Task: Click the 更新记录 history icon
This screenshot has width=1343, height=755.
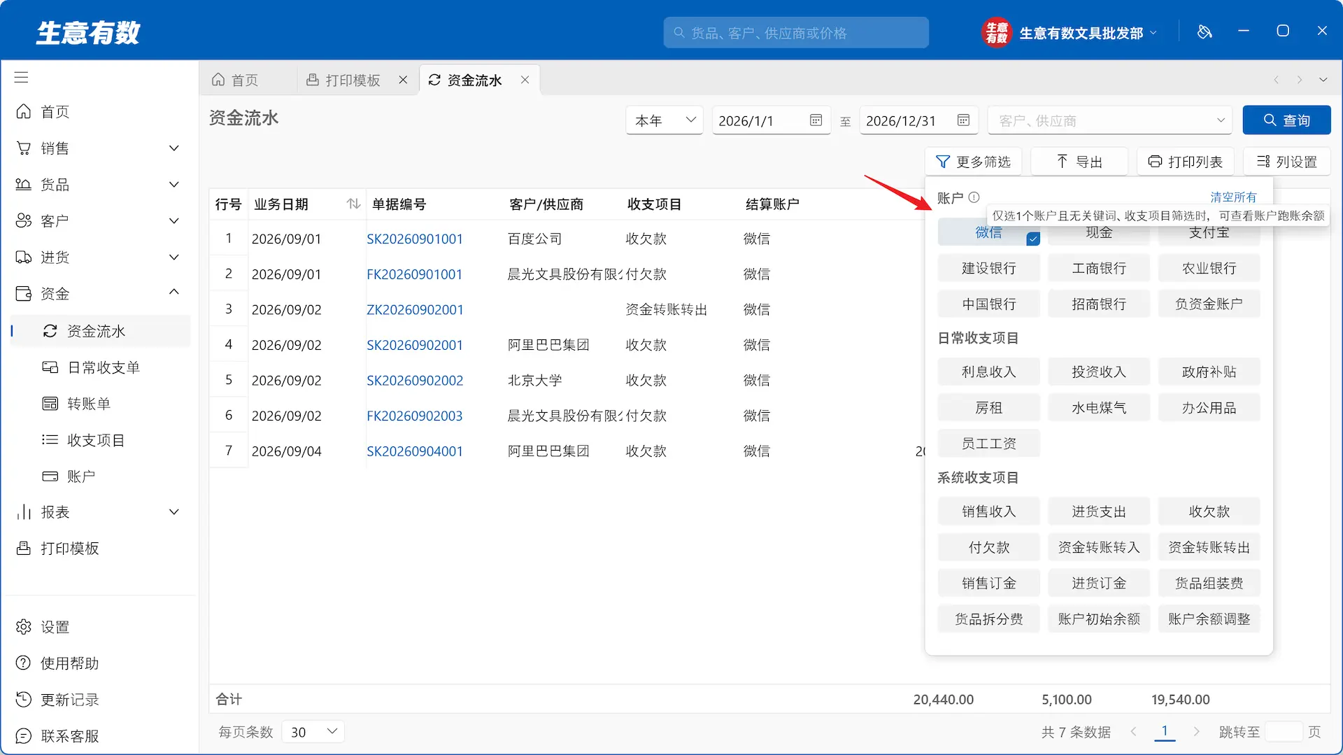Action: point(24,699)
